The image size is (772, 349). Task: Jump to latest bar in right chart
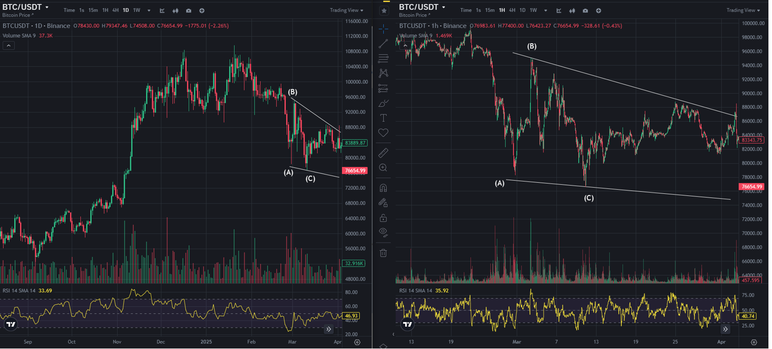click(x=725, y=329)
